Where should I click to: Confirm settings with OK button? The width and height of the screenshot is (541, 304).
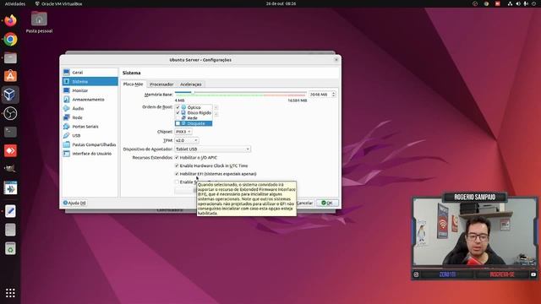click(327, 203)
